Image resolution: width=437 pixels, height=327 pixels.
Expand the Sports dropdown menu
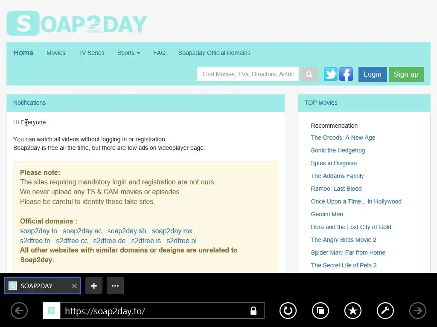128,53
